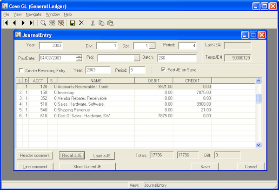Save the journal entry
The image size is (279, 190).
[205, 166]
